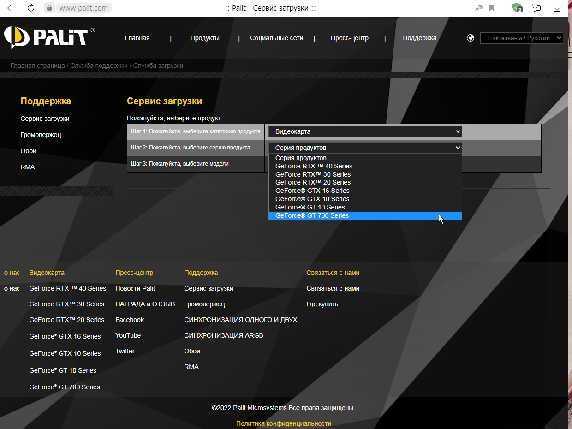Open footer link GeForce GTX 16 Series

point(65,336)
